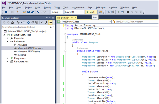
Task: Click the View Code icon in Solution Explorer
Action: point(42,22)
